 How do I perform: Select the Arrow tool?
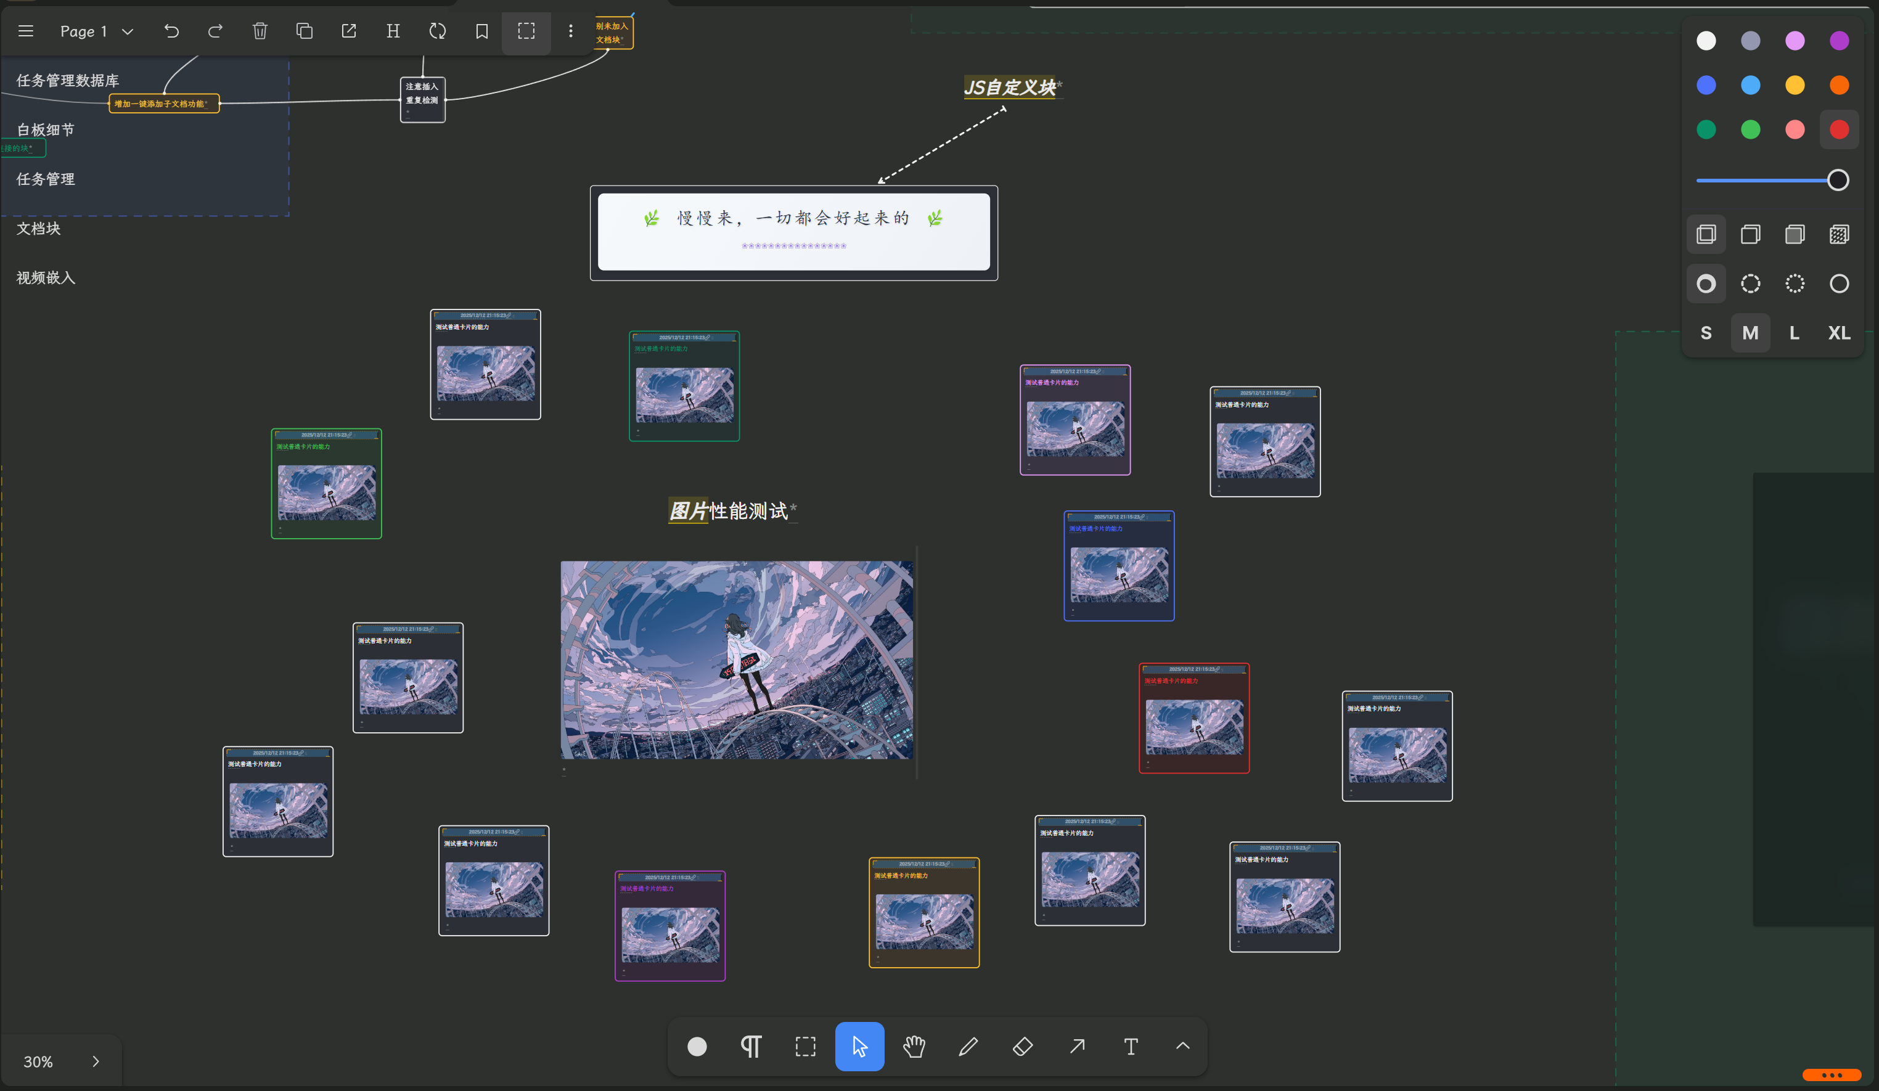point(1077,1046)
